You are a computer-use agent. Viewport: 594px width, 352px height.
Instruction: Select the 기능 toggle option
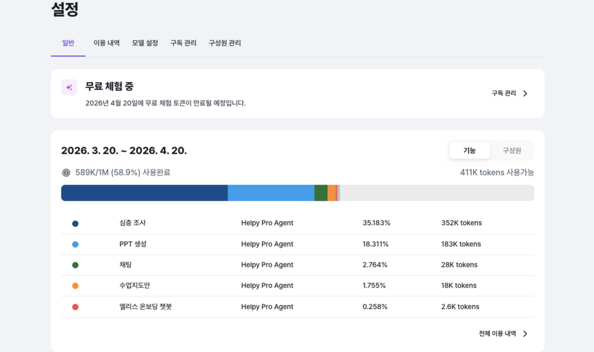(469, 150)
